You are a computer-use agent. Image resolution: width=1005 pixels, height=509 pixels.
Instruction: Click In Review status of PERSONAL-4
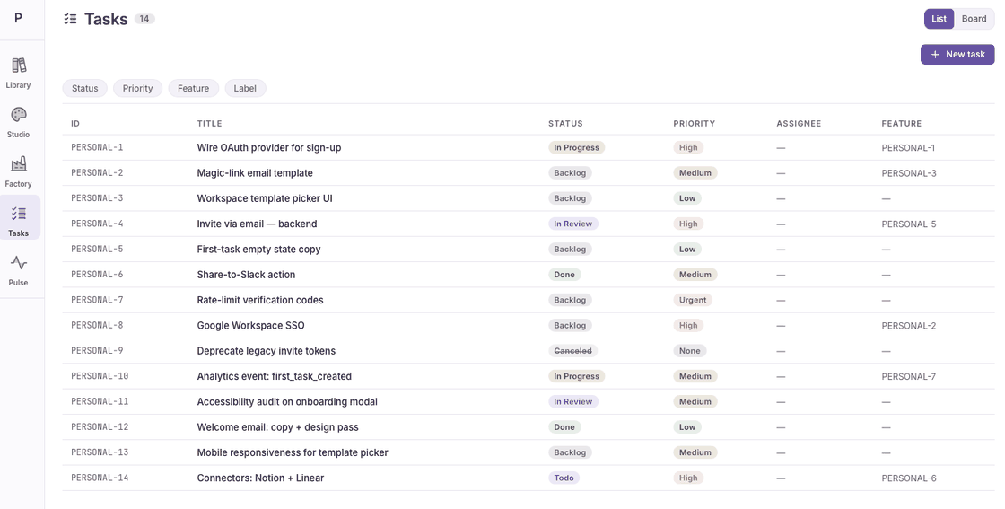tap(573, 224)
